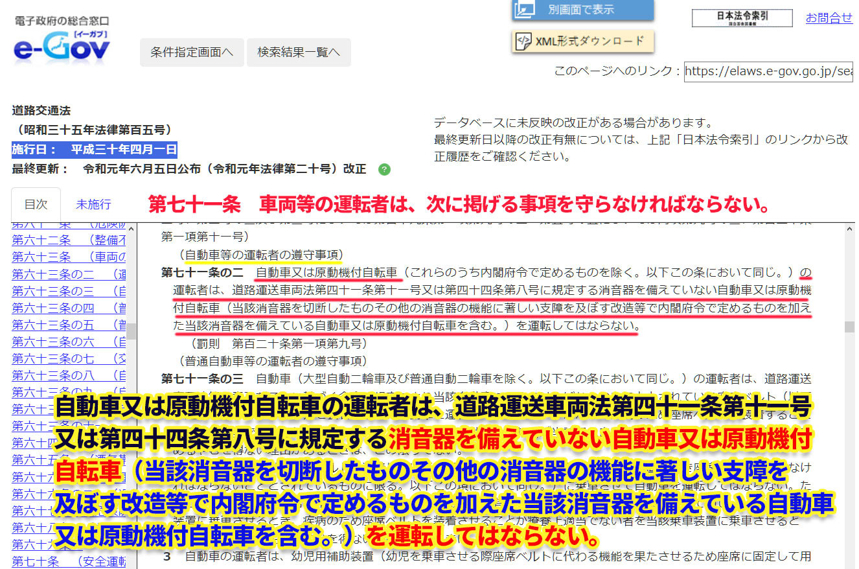
Task: Click the 最終更新 令和元年六月五日公布 line
Action: [189, 169]
